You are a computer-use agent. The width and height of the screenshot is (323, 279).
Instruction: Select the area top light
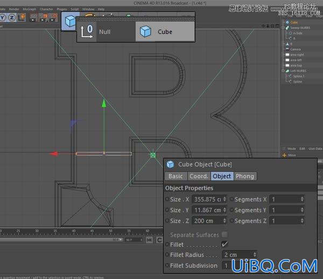pyautogui.click(x=296, y=65)
